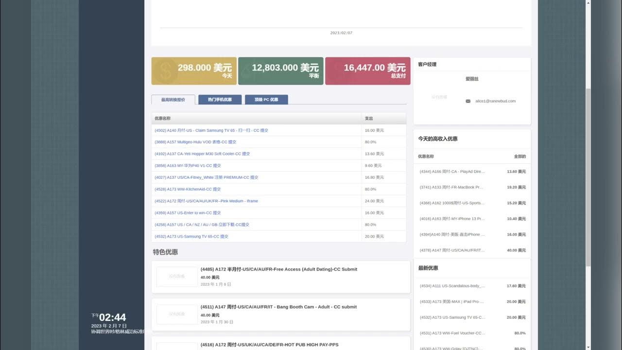Open offer (4528) A173 WW-KitchenAid
The height and width of the screenshot is (350, 622).
click(x=188, y=189)
